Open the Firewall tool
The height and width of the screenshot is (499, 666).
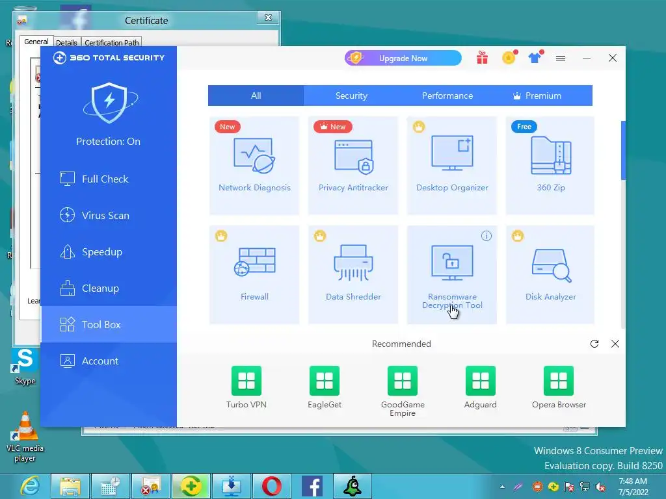pyautogui.click(x=254, y=275)
